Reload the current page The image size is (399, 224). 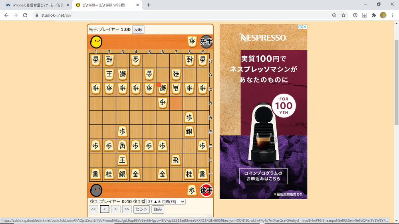25,15
